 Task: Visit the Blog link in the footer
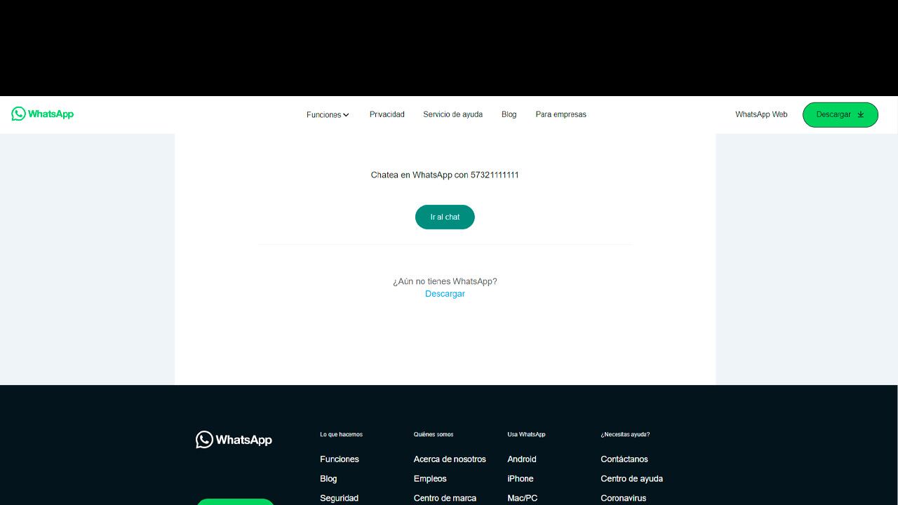coord(328,479)
